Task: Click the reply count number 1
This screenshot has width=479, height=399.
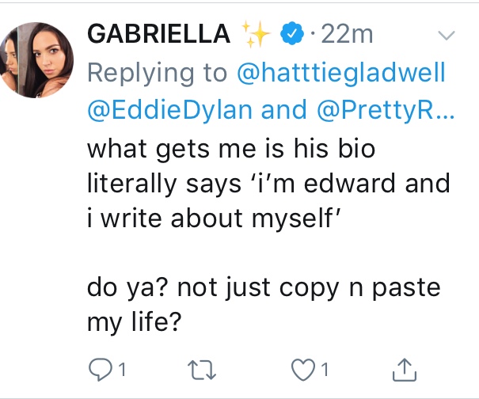Action: point(123,368)
